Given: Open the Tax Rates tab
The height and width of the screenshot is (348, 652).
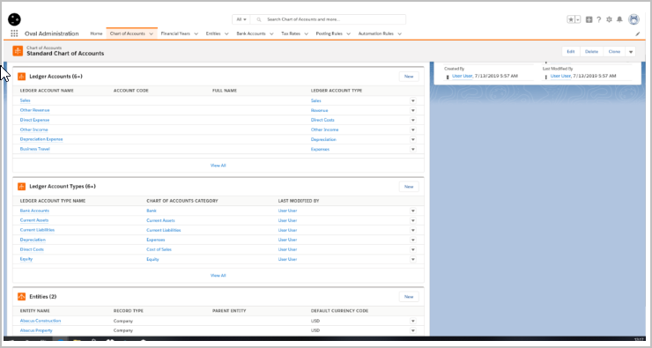Looking at the screenshot, I should tap(291, 33).
